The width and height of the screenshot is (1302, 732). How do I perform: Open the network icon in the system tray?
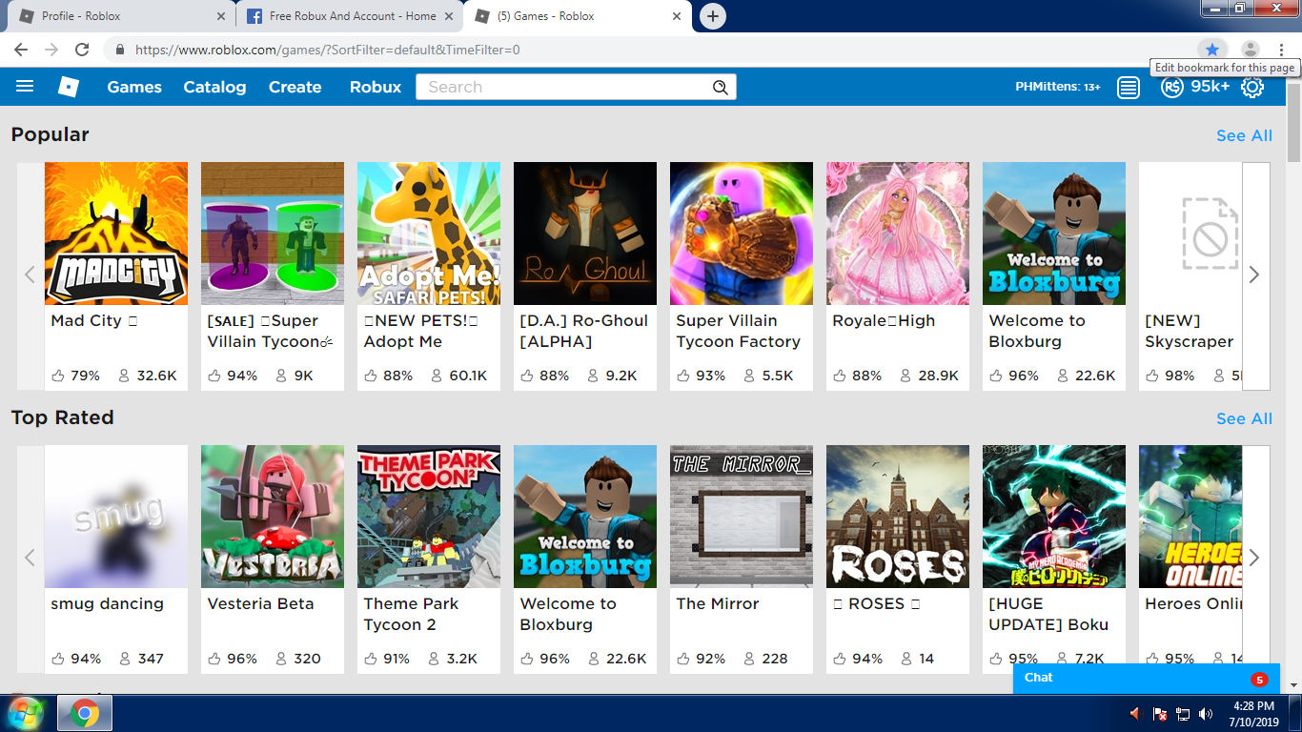click(1183, 713)
